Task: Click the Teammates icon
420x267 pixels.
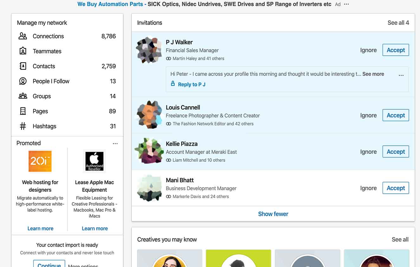Action: pos(23,51)
